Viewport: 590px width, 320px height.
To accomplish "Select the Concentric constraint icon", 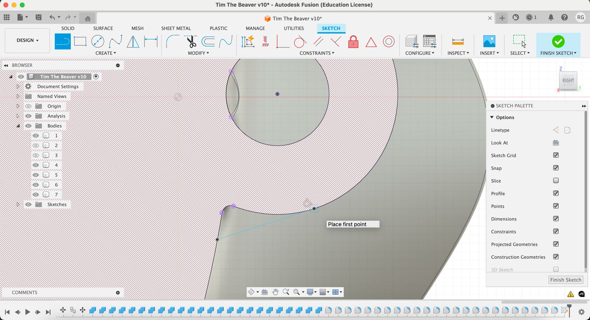I will 389,42.
